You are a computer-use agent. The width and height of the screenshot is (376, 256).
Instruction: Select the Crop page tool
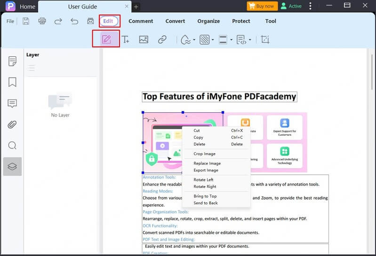(x=265, y=39)
